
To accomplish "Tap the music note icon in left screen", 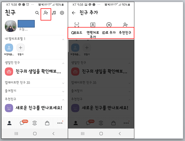I will (54, 13).
